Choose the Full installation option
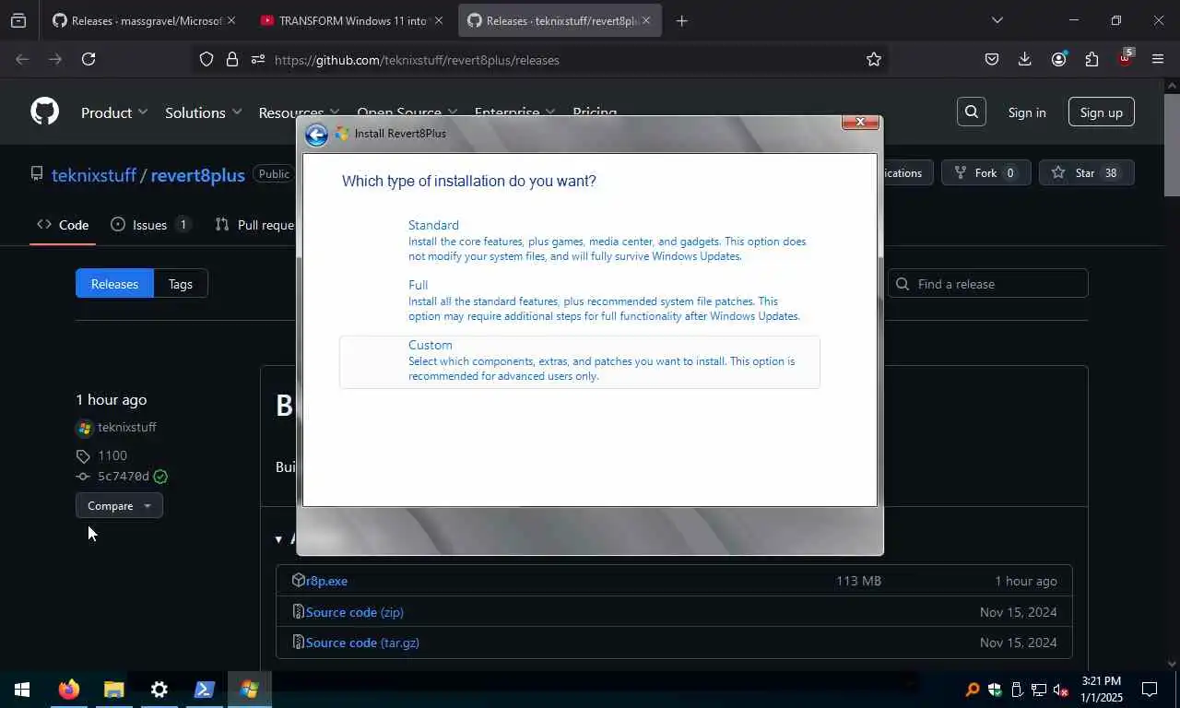This screenshot has width=1180, height=708. [579, 300]
